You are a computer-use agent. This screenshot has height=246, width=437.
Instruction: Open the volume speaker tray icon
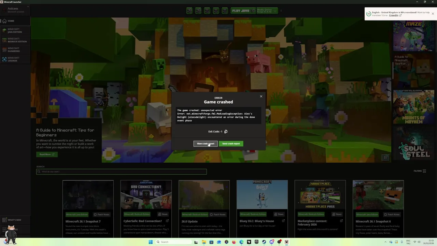click(x=419, y=242)
